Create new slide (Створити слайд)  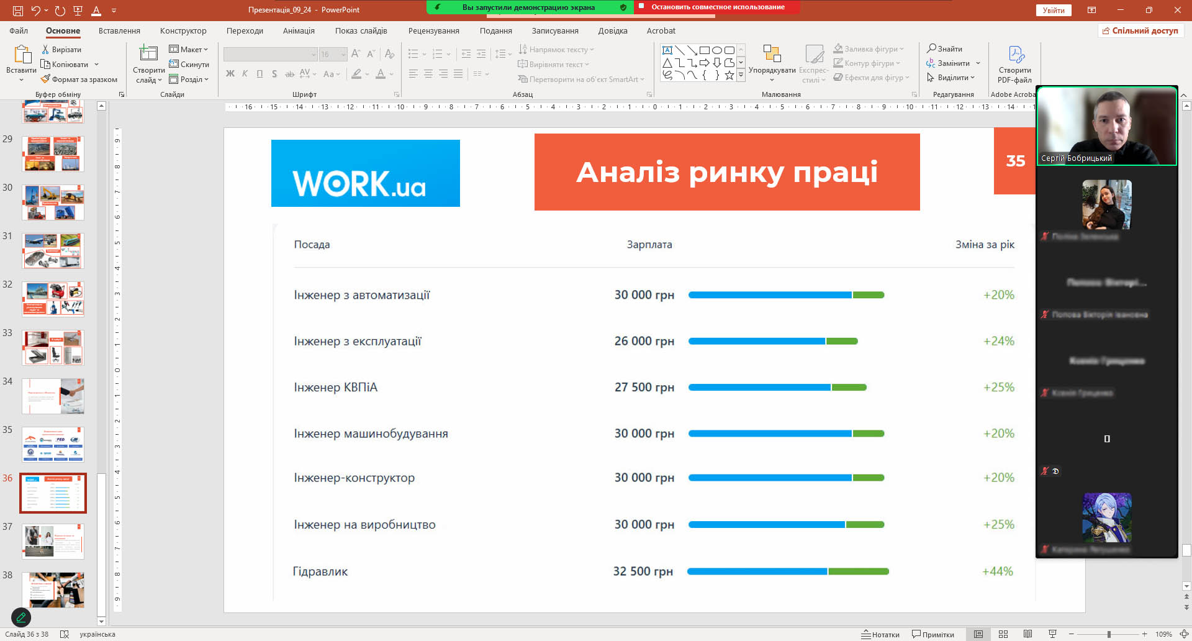148,64
